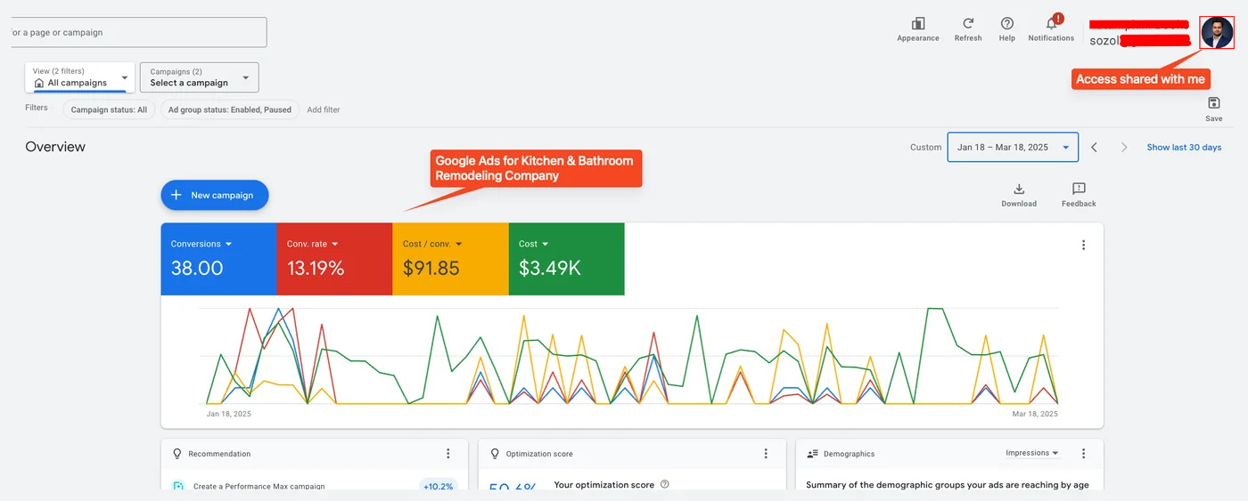Open the Appearance settings icon
The width and height of the screenshot is (1248, 501).
click(x=918, y=24)
